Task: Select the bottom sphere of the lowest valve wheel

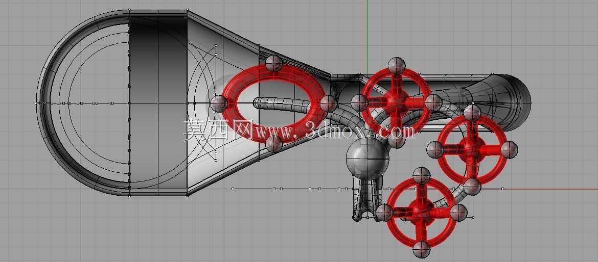Action: 422,249
